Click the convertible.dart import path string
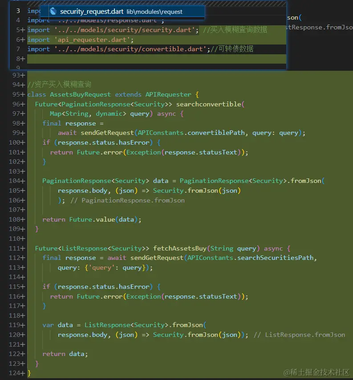 pyautogui.click(x=130, y=49)
